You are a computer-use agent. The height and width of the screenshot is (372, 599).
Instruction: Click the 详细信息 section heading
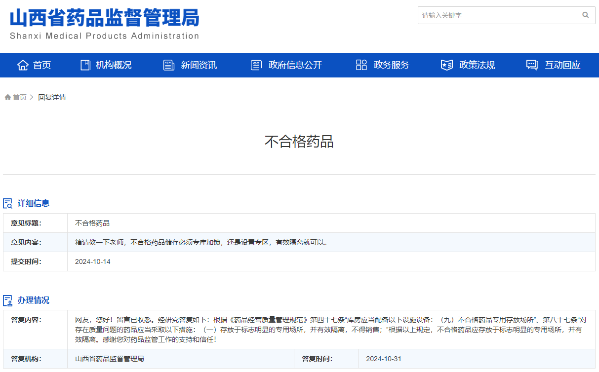point(34,203)
